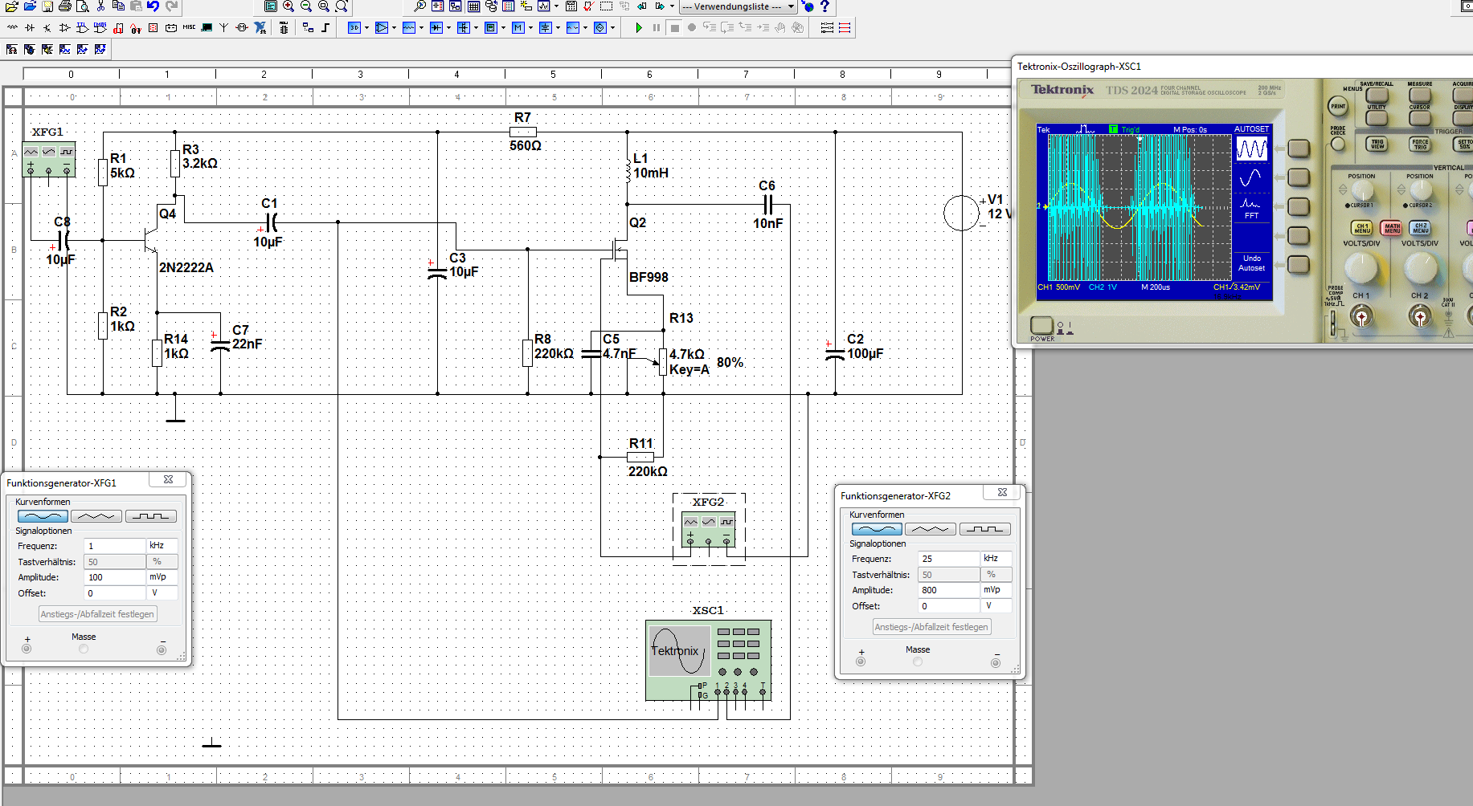Select Undo Autoset side button
Screen dimensions: 1473x806
point(1299,264)
